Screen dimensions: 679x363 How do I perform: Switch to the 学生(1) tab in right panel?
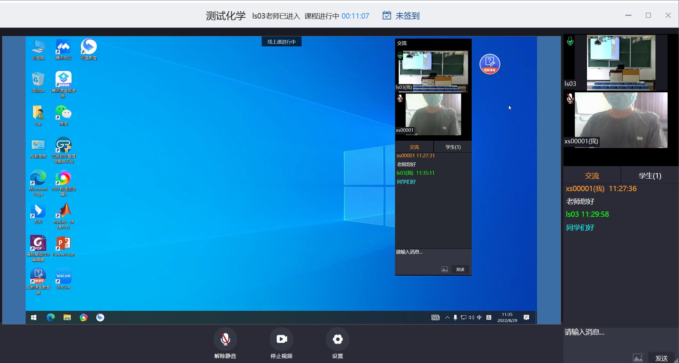pyautogui.click(x=649, y=176)
